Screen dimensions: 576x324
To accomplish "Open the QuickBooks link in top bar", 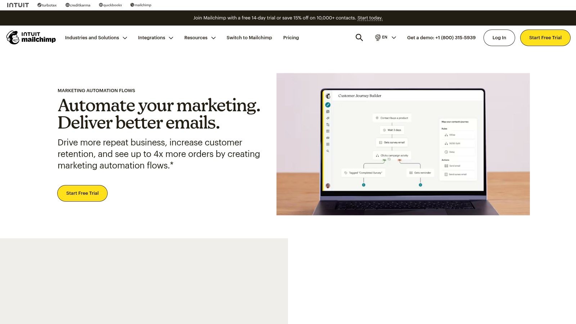I will [x=110, y=5].
